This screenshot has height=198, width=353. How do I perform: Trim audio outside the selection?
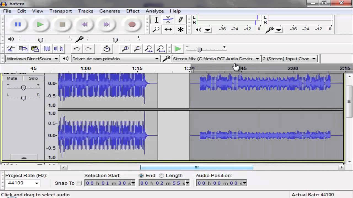(x=47, y=49)
